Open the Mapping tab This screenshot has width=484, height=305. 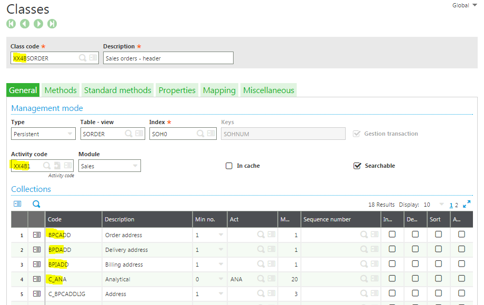pos(219,90)
